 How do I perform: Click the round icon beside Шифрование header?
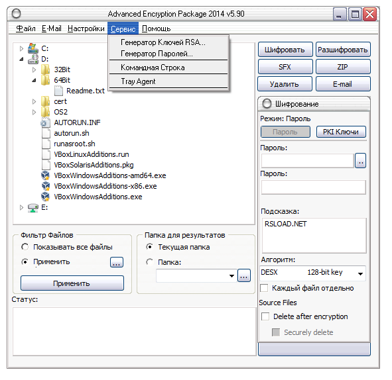coord(267,103)
